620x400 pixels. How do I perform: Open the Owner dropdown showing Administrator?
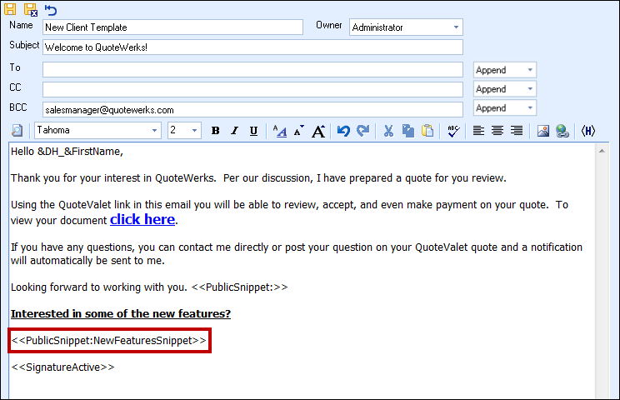pyautogui.click(x=405, y=27)
